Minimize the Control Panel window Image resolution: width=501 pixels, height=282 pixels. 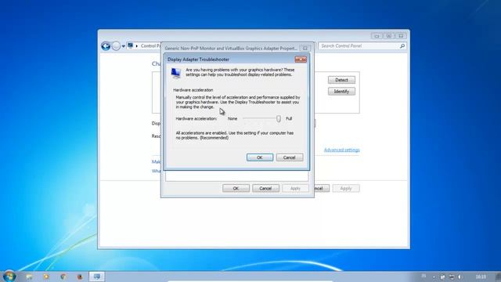point(377,36)
